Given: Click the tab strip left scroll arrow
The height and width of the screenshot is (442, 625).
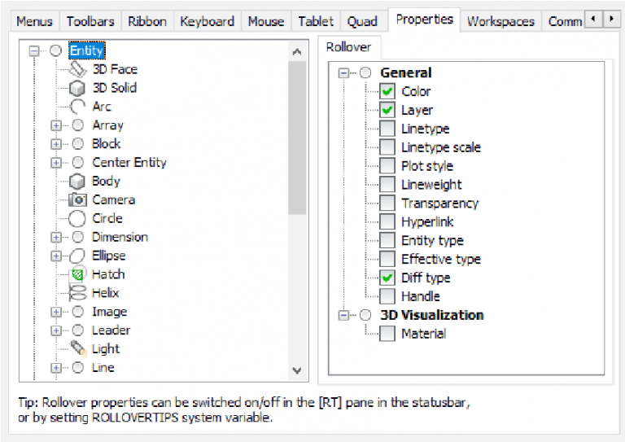Looking at the screenshot, I should click(593, 19).
